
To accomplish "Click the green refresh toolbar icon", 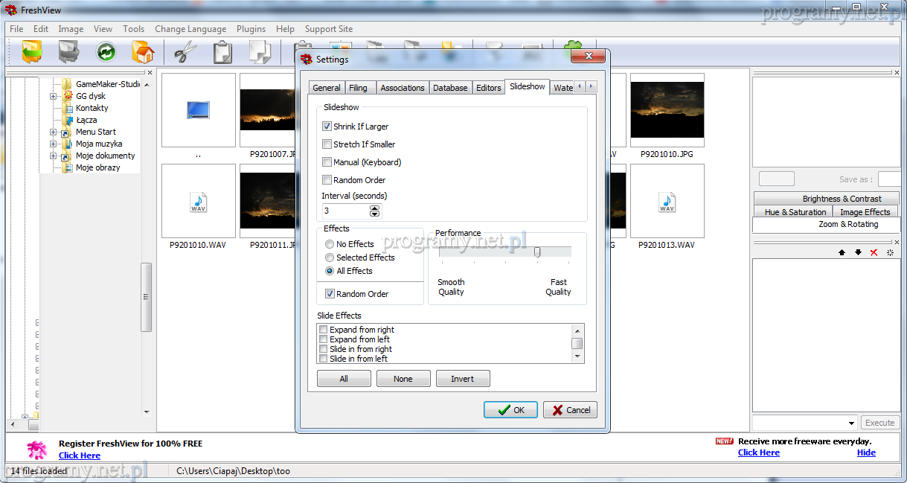I will [106, 52].
